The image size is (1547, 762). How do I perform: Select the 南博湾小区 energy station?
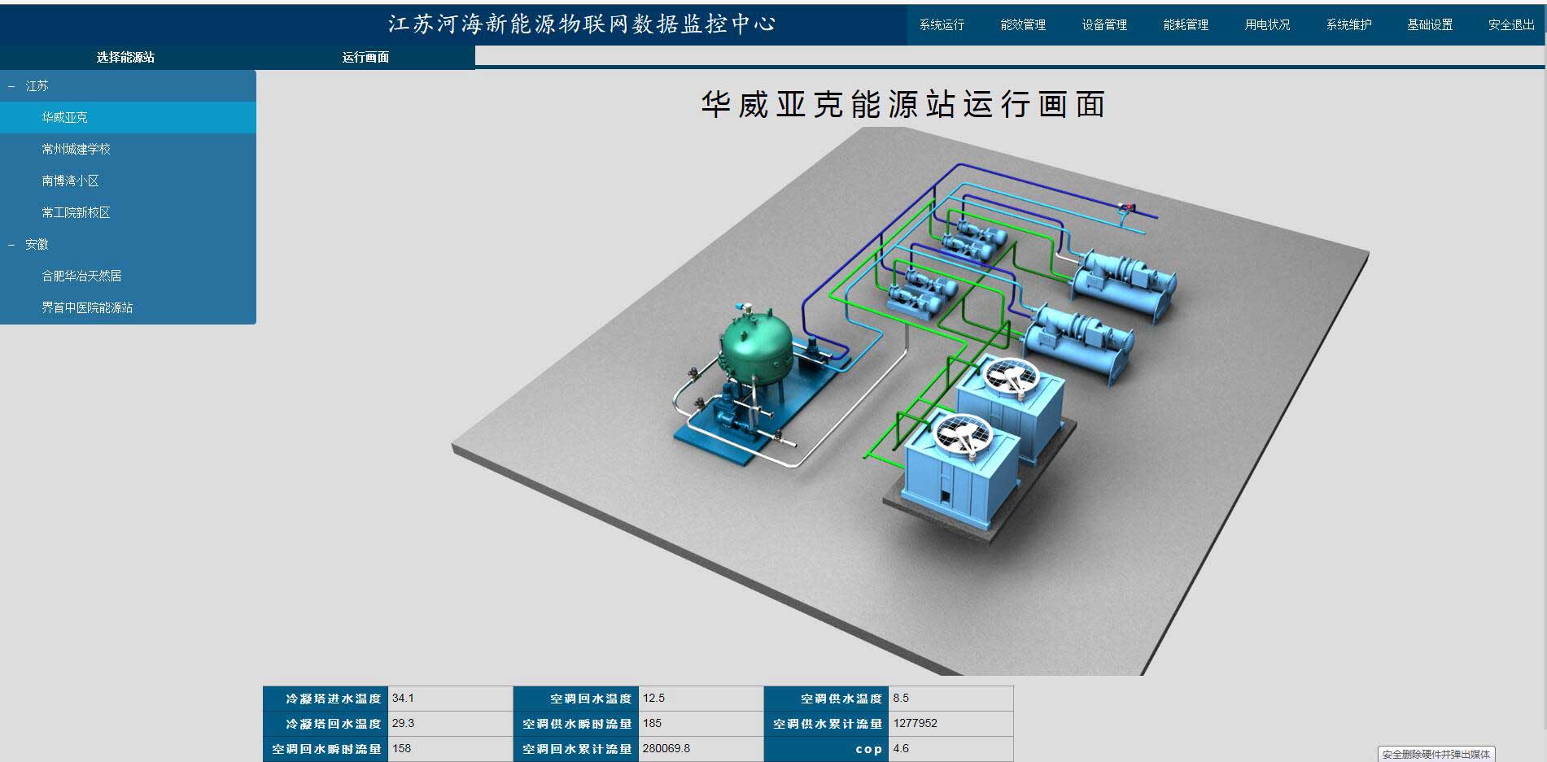click(x=128, y=181)
